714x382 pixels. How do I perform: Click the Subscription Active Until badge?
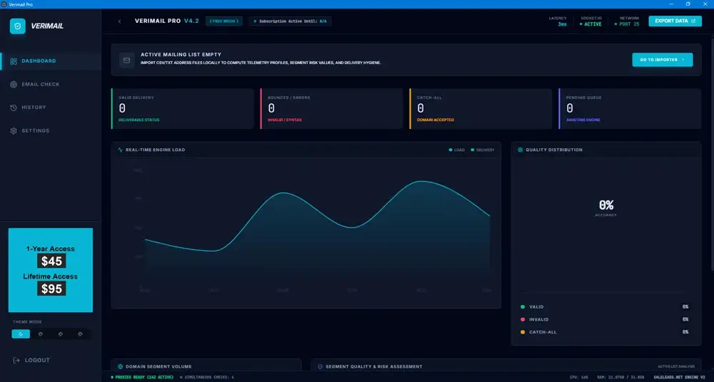tap(290, 21)
